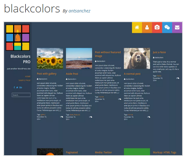The width and height of the screenshot is (185, 159).
Task: Select SAMPLE PAGE in the sidebar menu
Action: coord(24,80)
